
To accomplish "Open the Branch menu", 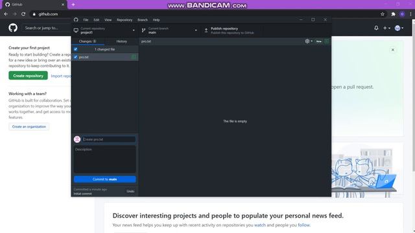I will [143, 20].
